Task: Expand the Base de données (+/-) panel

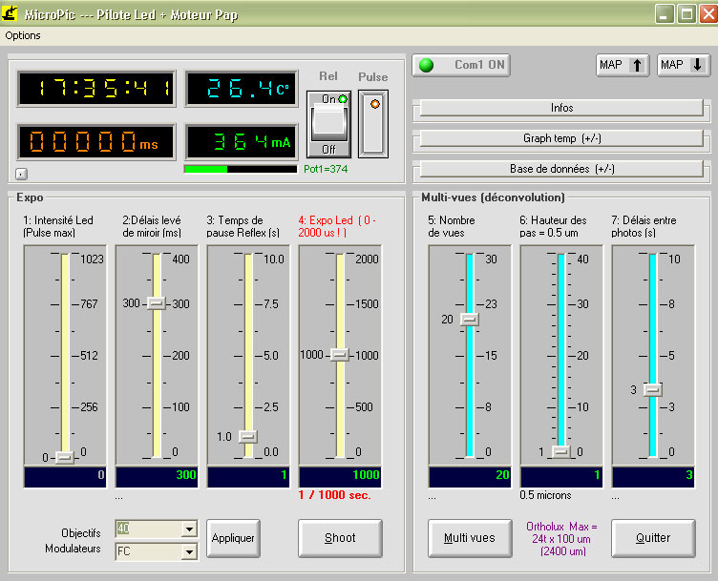Action: (x=561, y=169)
